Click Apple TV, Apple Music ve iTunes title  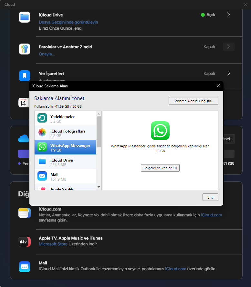click(71, 238)
